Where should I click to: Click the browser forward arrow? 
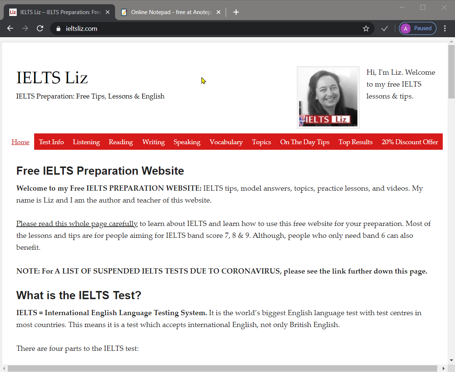coord(25,29)
